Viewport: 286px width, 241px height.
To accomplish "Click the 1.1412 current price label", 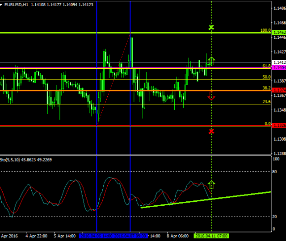I will pyautogui.click(x=279, y=62).
